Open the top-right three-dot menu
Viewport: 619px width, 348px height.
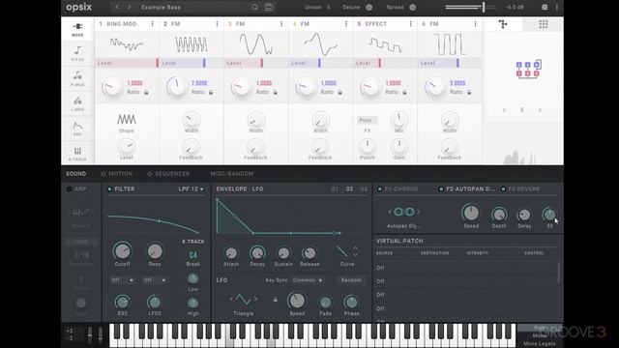(x=557, y=7)
